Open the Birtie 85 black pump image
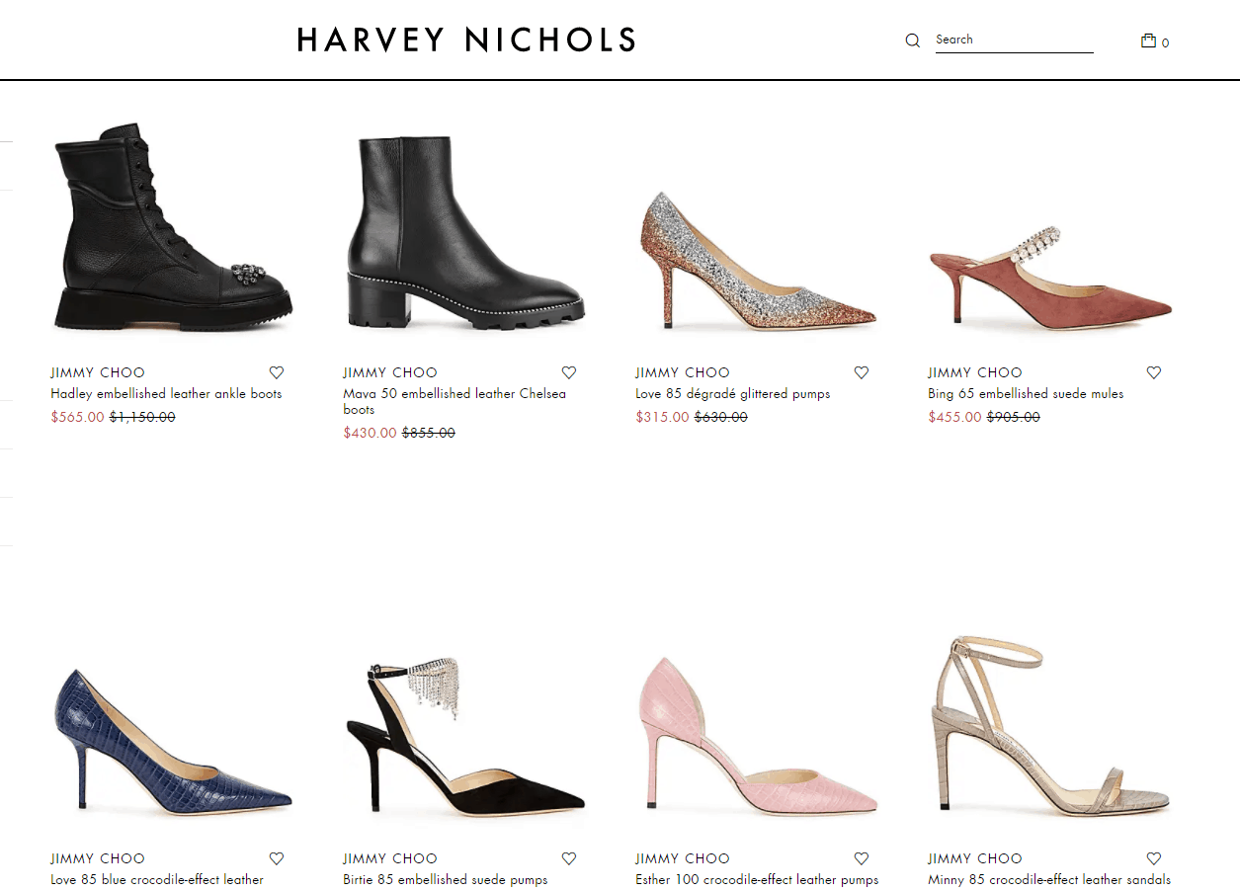 [464, 735]
